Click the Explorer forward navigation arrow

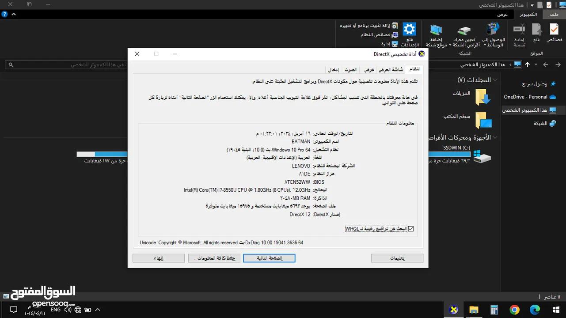coord(546,64)
